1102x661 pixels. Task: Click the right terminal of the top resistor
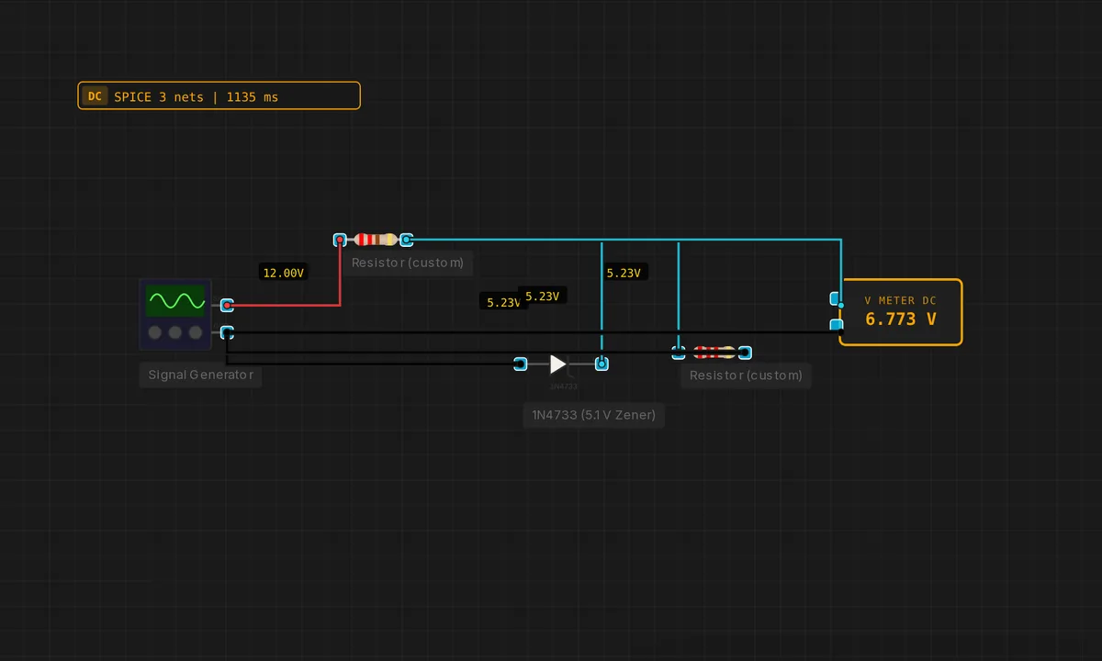406,240
